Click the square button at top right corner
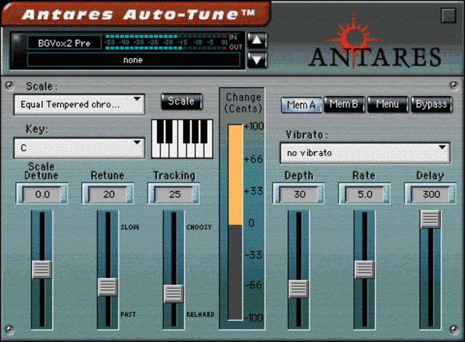The width and height of the screenshot is (465, 342). (x=448, y=15)
